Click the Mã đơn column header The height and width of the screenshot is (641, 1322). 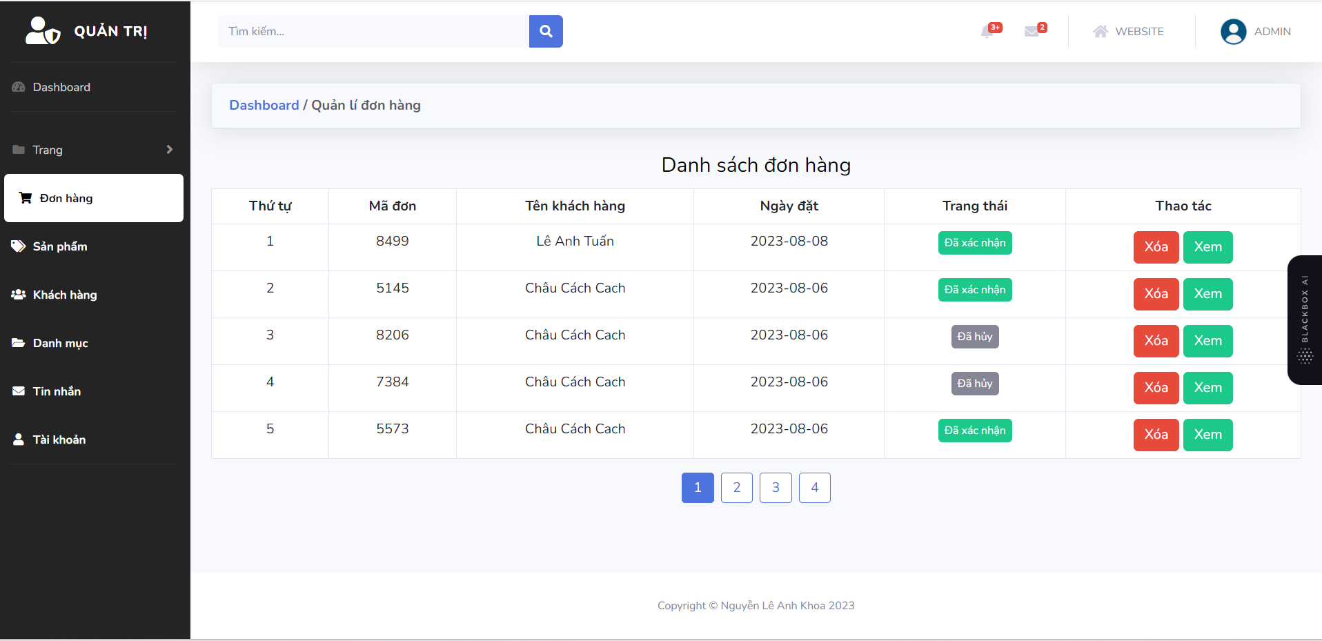point(393,206)
